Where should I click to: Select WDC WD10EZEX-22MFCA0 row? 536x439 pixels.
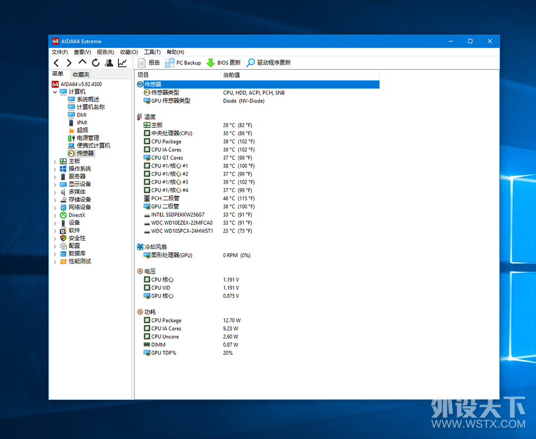[x=258, y=223]
